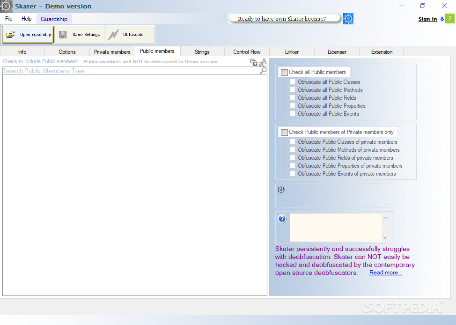Switch to the Extension tab
Viewport: 456px width, 325px height.
[x=382, y=52]
